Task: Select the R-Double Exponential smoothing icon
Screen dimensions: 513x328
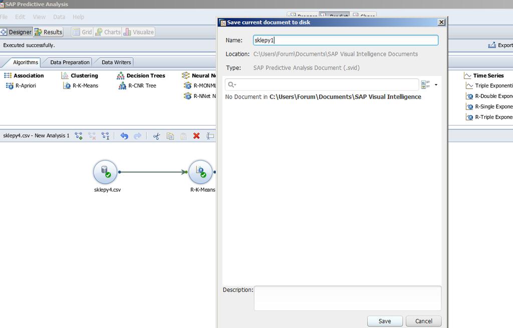Action: (x=469, y=96)
